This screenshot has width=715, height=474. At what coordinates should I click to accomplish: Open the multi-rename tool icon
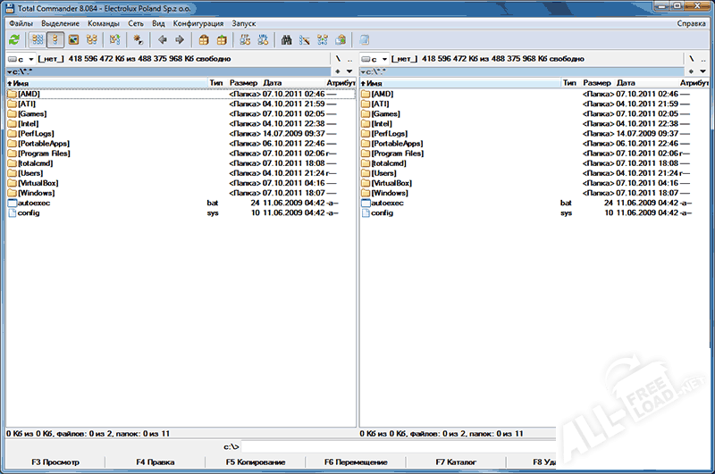click(305, 39)
